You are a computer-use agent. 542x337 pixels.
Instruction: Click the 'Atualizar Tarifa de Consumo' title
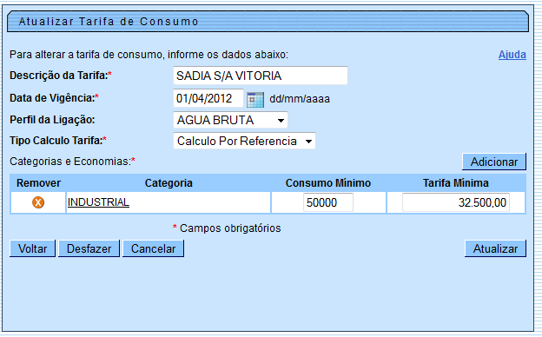tap(109, 22)
